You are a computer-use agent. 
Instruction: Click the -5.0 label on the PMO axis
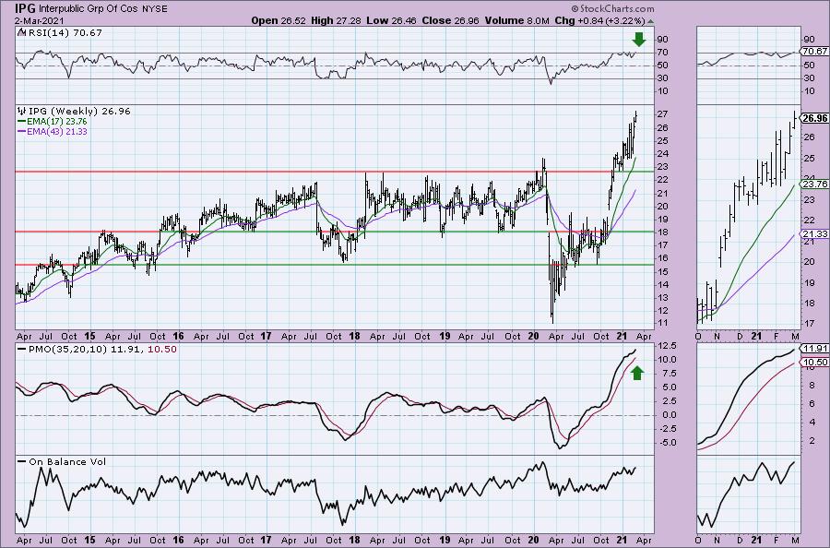click(x=668, y=443)
